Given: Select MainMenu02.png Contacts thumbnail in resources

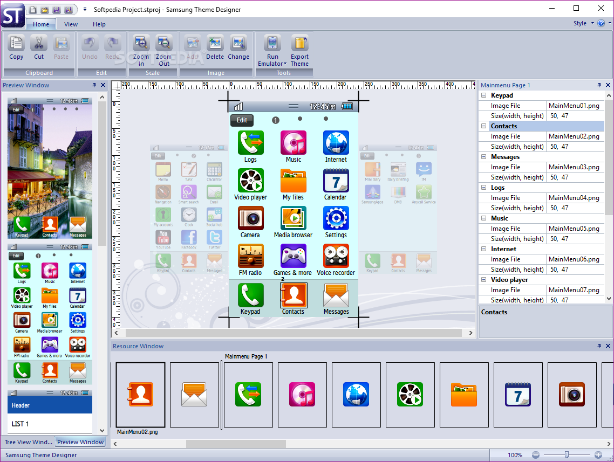Looking at the screenshot, I should 141,394.
